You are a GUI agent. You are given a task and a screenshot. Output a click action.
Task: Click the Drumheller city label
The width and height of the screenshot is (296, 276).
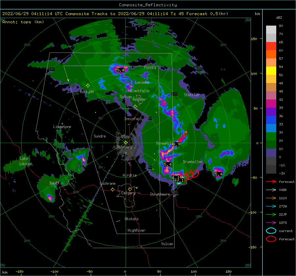pos(193,162)
